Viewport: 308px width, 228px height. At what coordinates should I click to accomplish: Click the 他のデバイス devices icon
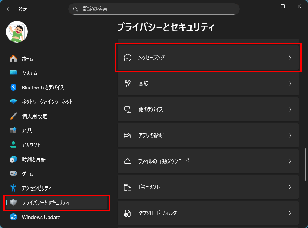[127, 109]
